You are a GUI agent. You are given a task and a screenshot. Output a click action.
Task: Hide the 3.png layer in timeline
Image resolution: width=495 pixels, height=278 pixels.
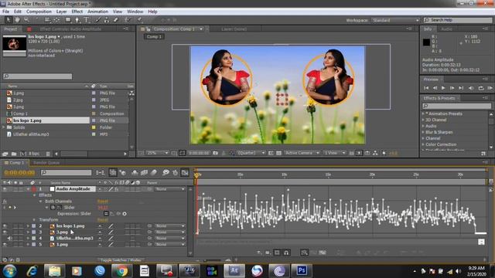tap(5, 232)
